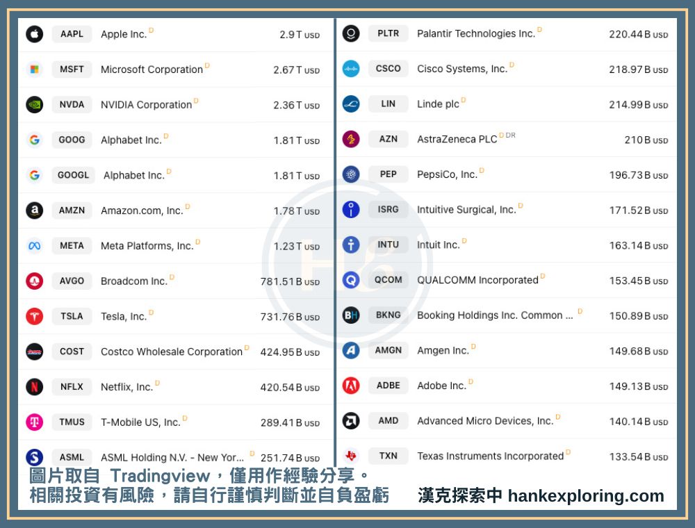This screenshot has height=528, width=695.
Task: Open Costco Wholesale Corporation name
Action: (172, 352)
